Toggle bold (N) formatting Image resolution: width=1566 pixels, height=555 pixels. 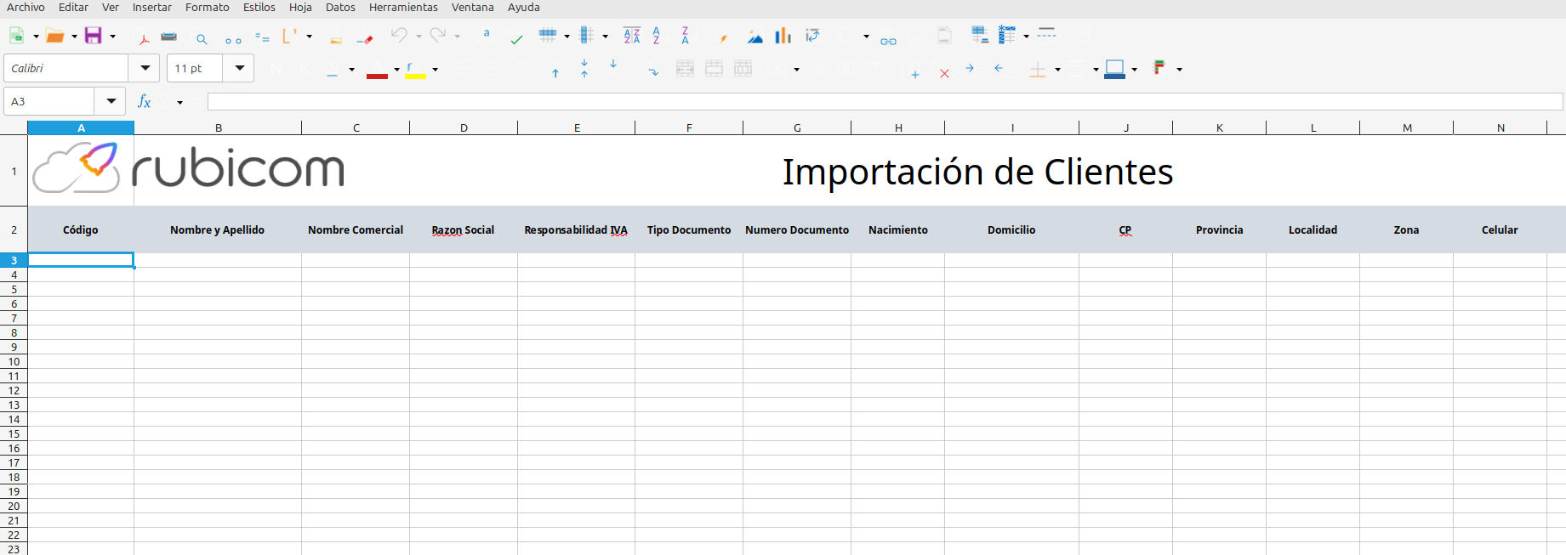276,69
